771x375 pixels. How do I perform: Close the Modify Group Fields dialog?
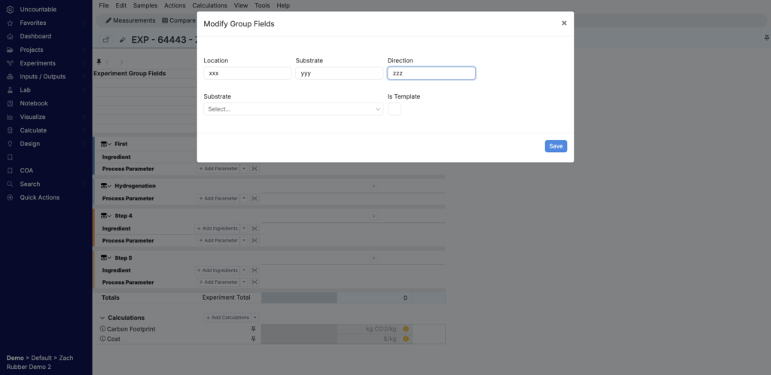pos(564,23)
